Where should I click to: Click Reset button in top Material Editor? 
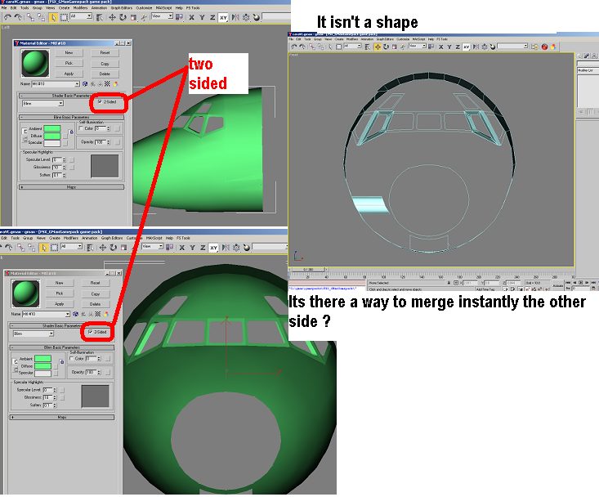(105, 52)
